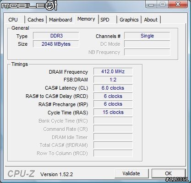Click the tRCD 6 clocks value
Viewport: 191px width, 183px height.
point(113,96)
